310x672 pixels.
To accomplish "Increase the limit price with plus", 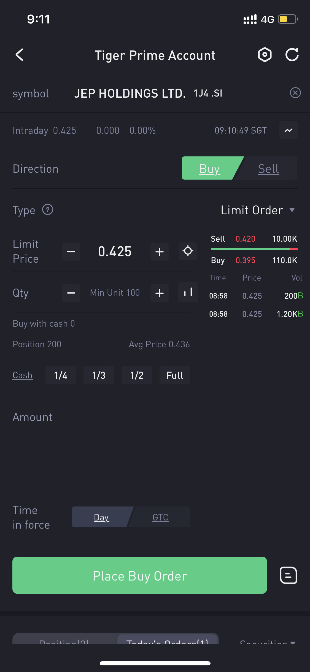I will 160,252.
